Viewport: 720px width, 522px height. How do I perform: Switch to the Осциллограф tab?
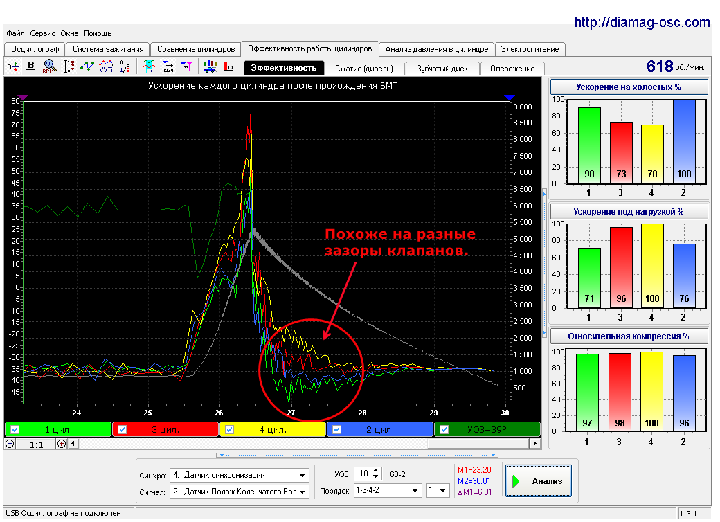35,49
